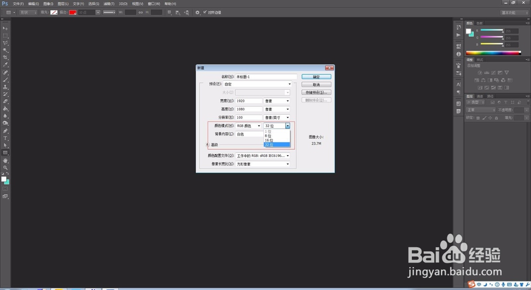Select the Paint Bucket tool
Screen dimensions: 531x290
coord(5,109)
